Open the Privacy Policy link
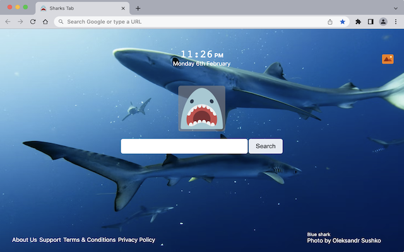 (x=136, y=240)
